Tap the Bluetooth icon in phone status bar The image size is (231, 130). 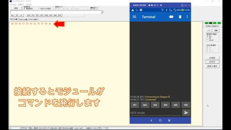pyautogui.click(x=166, y=10)
